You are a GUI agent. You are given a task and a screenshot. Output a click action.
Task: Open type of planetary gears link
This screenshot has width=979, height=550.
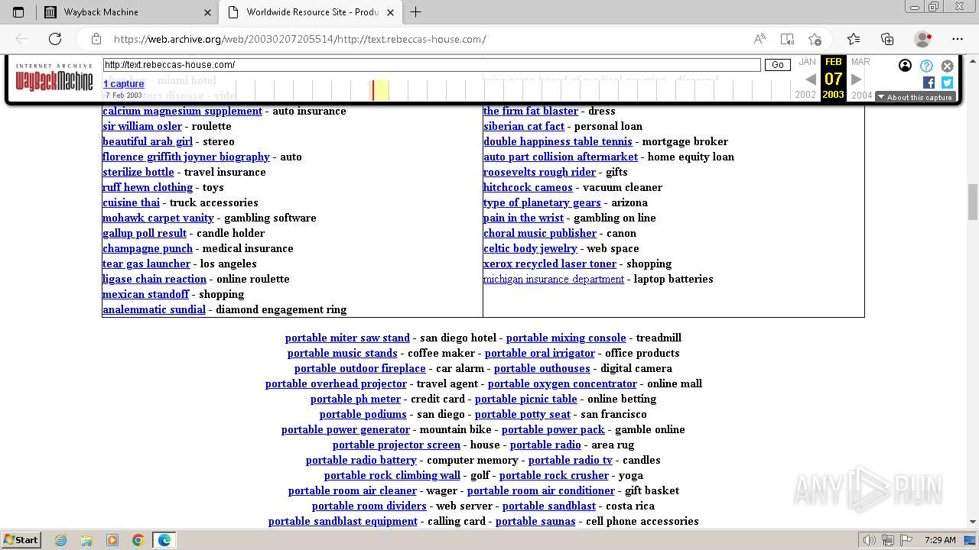click(542, 202)
